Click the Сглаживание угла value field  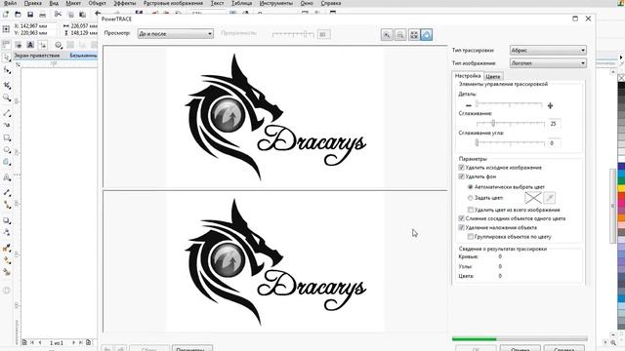click(554, 143)
